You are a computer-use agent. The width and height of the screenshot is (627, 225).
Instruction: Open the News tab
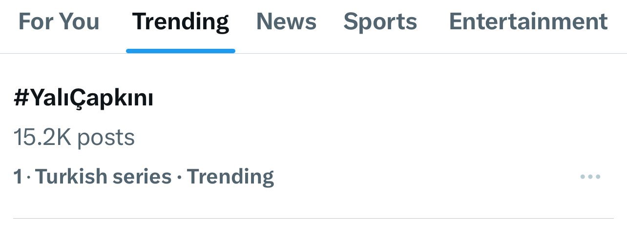click(286, 21)
